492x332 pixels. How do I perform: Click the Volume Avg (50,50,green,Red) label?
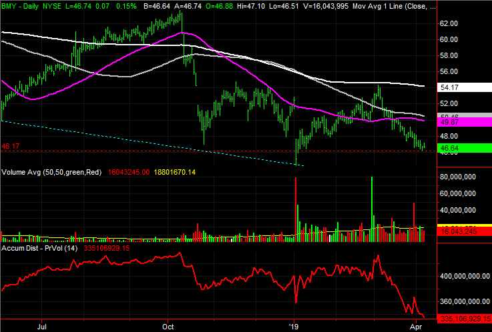coord(52,172)
